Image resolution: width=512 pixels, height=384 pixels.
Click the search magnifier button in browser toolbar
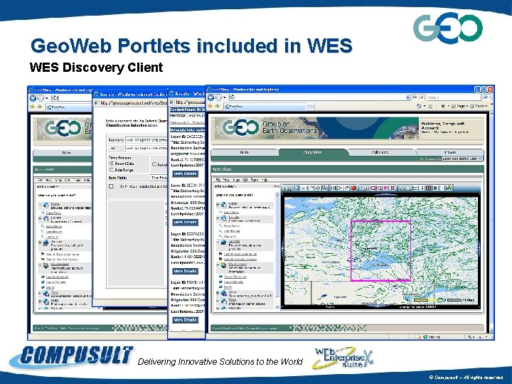(486, 97)
